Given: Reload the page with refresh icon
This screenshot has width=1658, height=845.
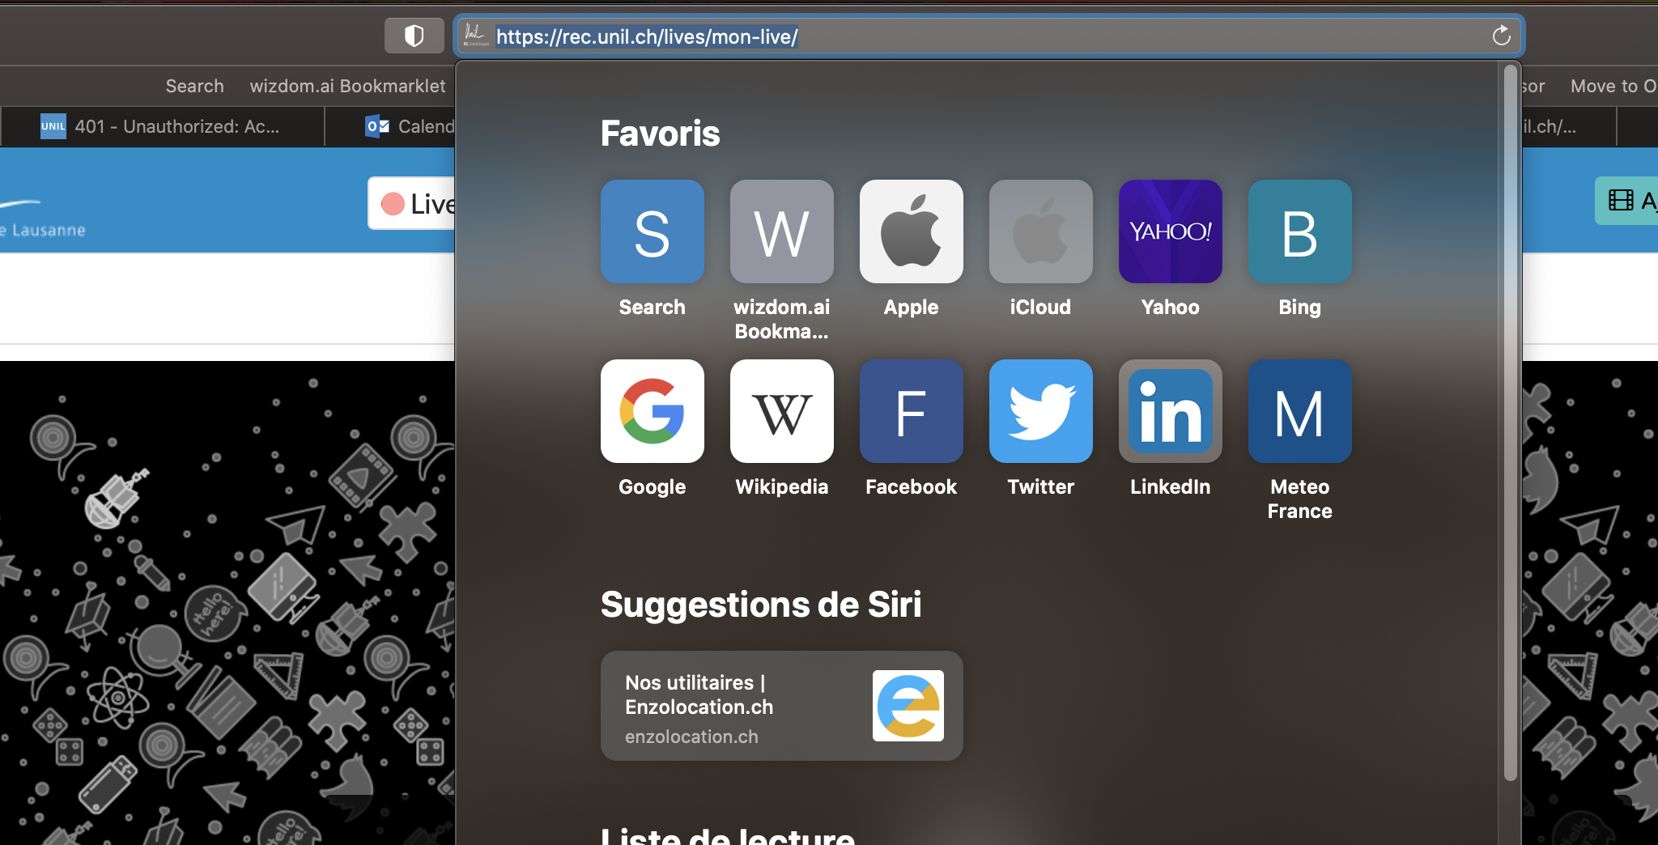Looking at the screenshot, I should 1501,36.
